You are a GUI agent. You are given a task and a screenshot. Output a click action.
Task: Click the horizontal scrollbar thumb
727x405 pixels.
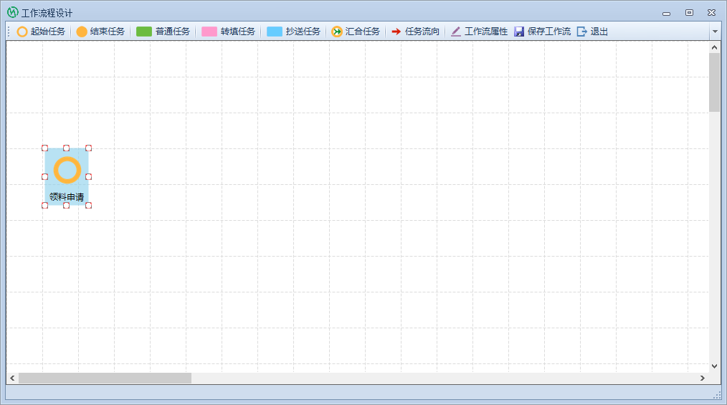point(105,378)
